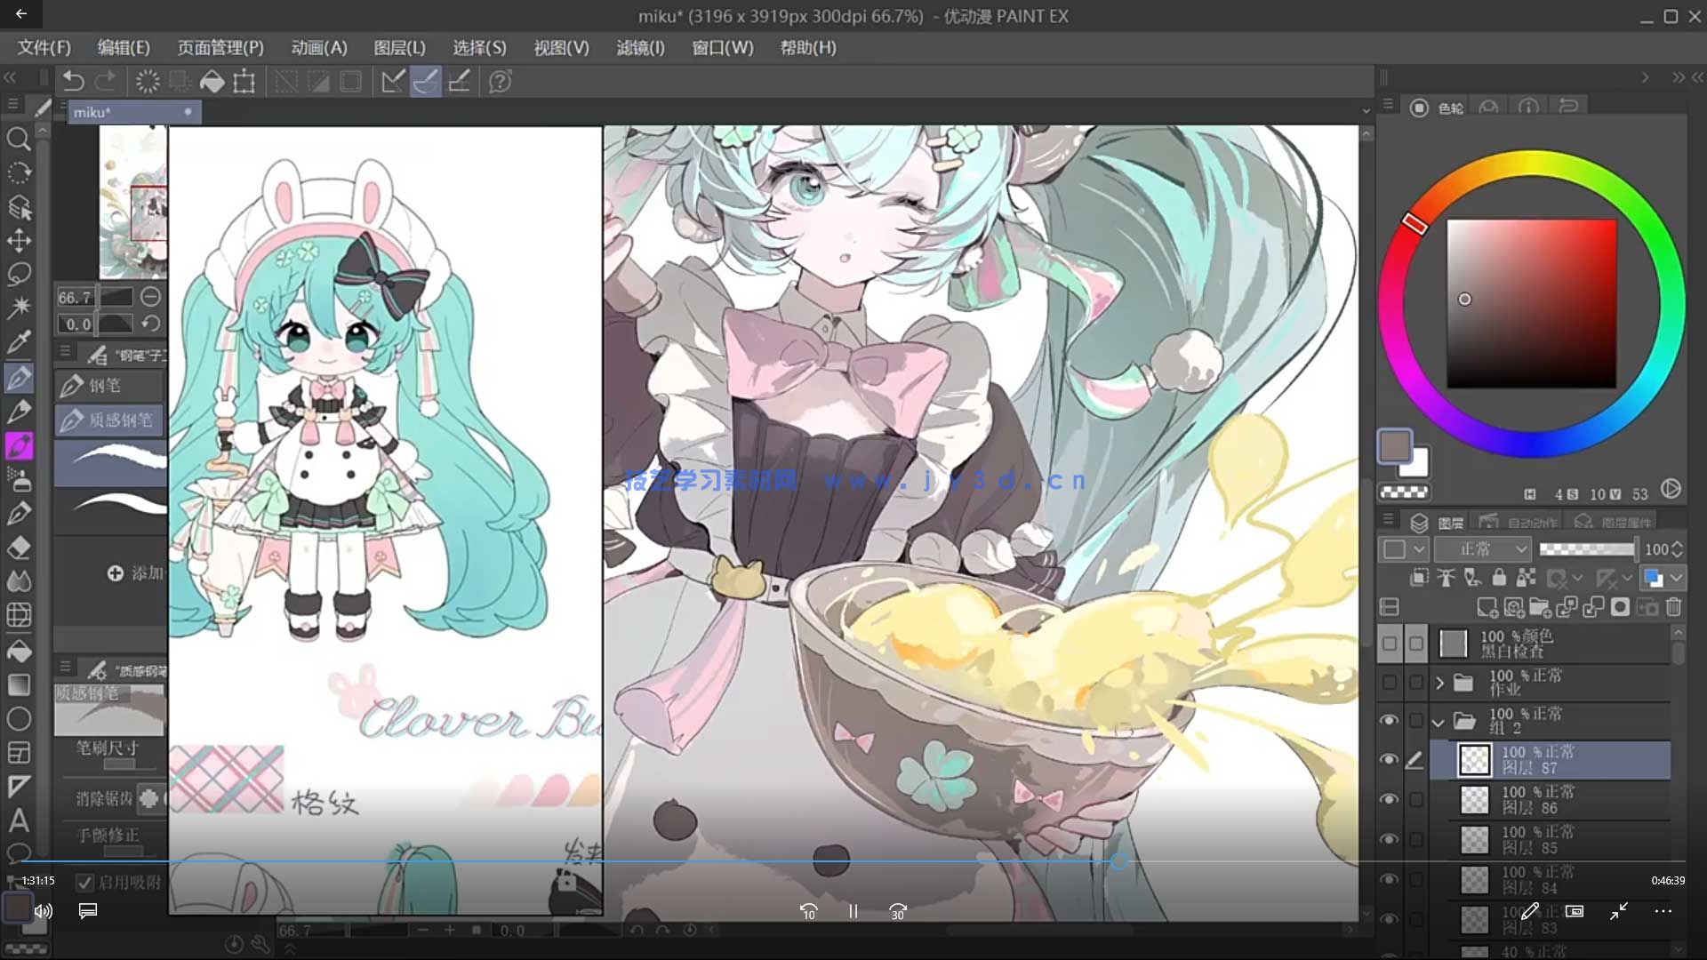
Task: Select the Eraser tool
Action: pyautogui.click(x=19, y=548)
